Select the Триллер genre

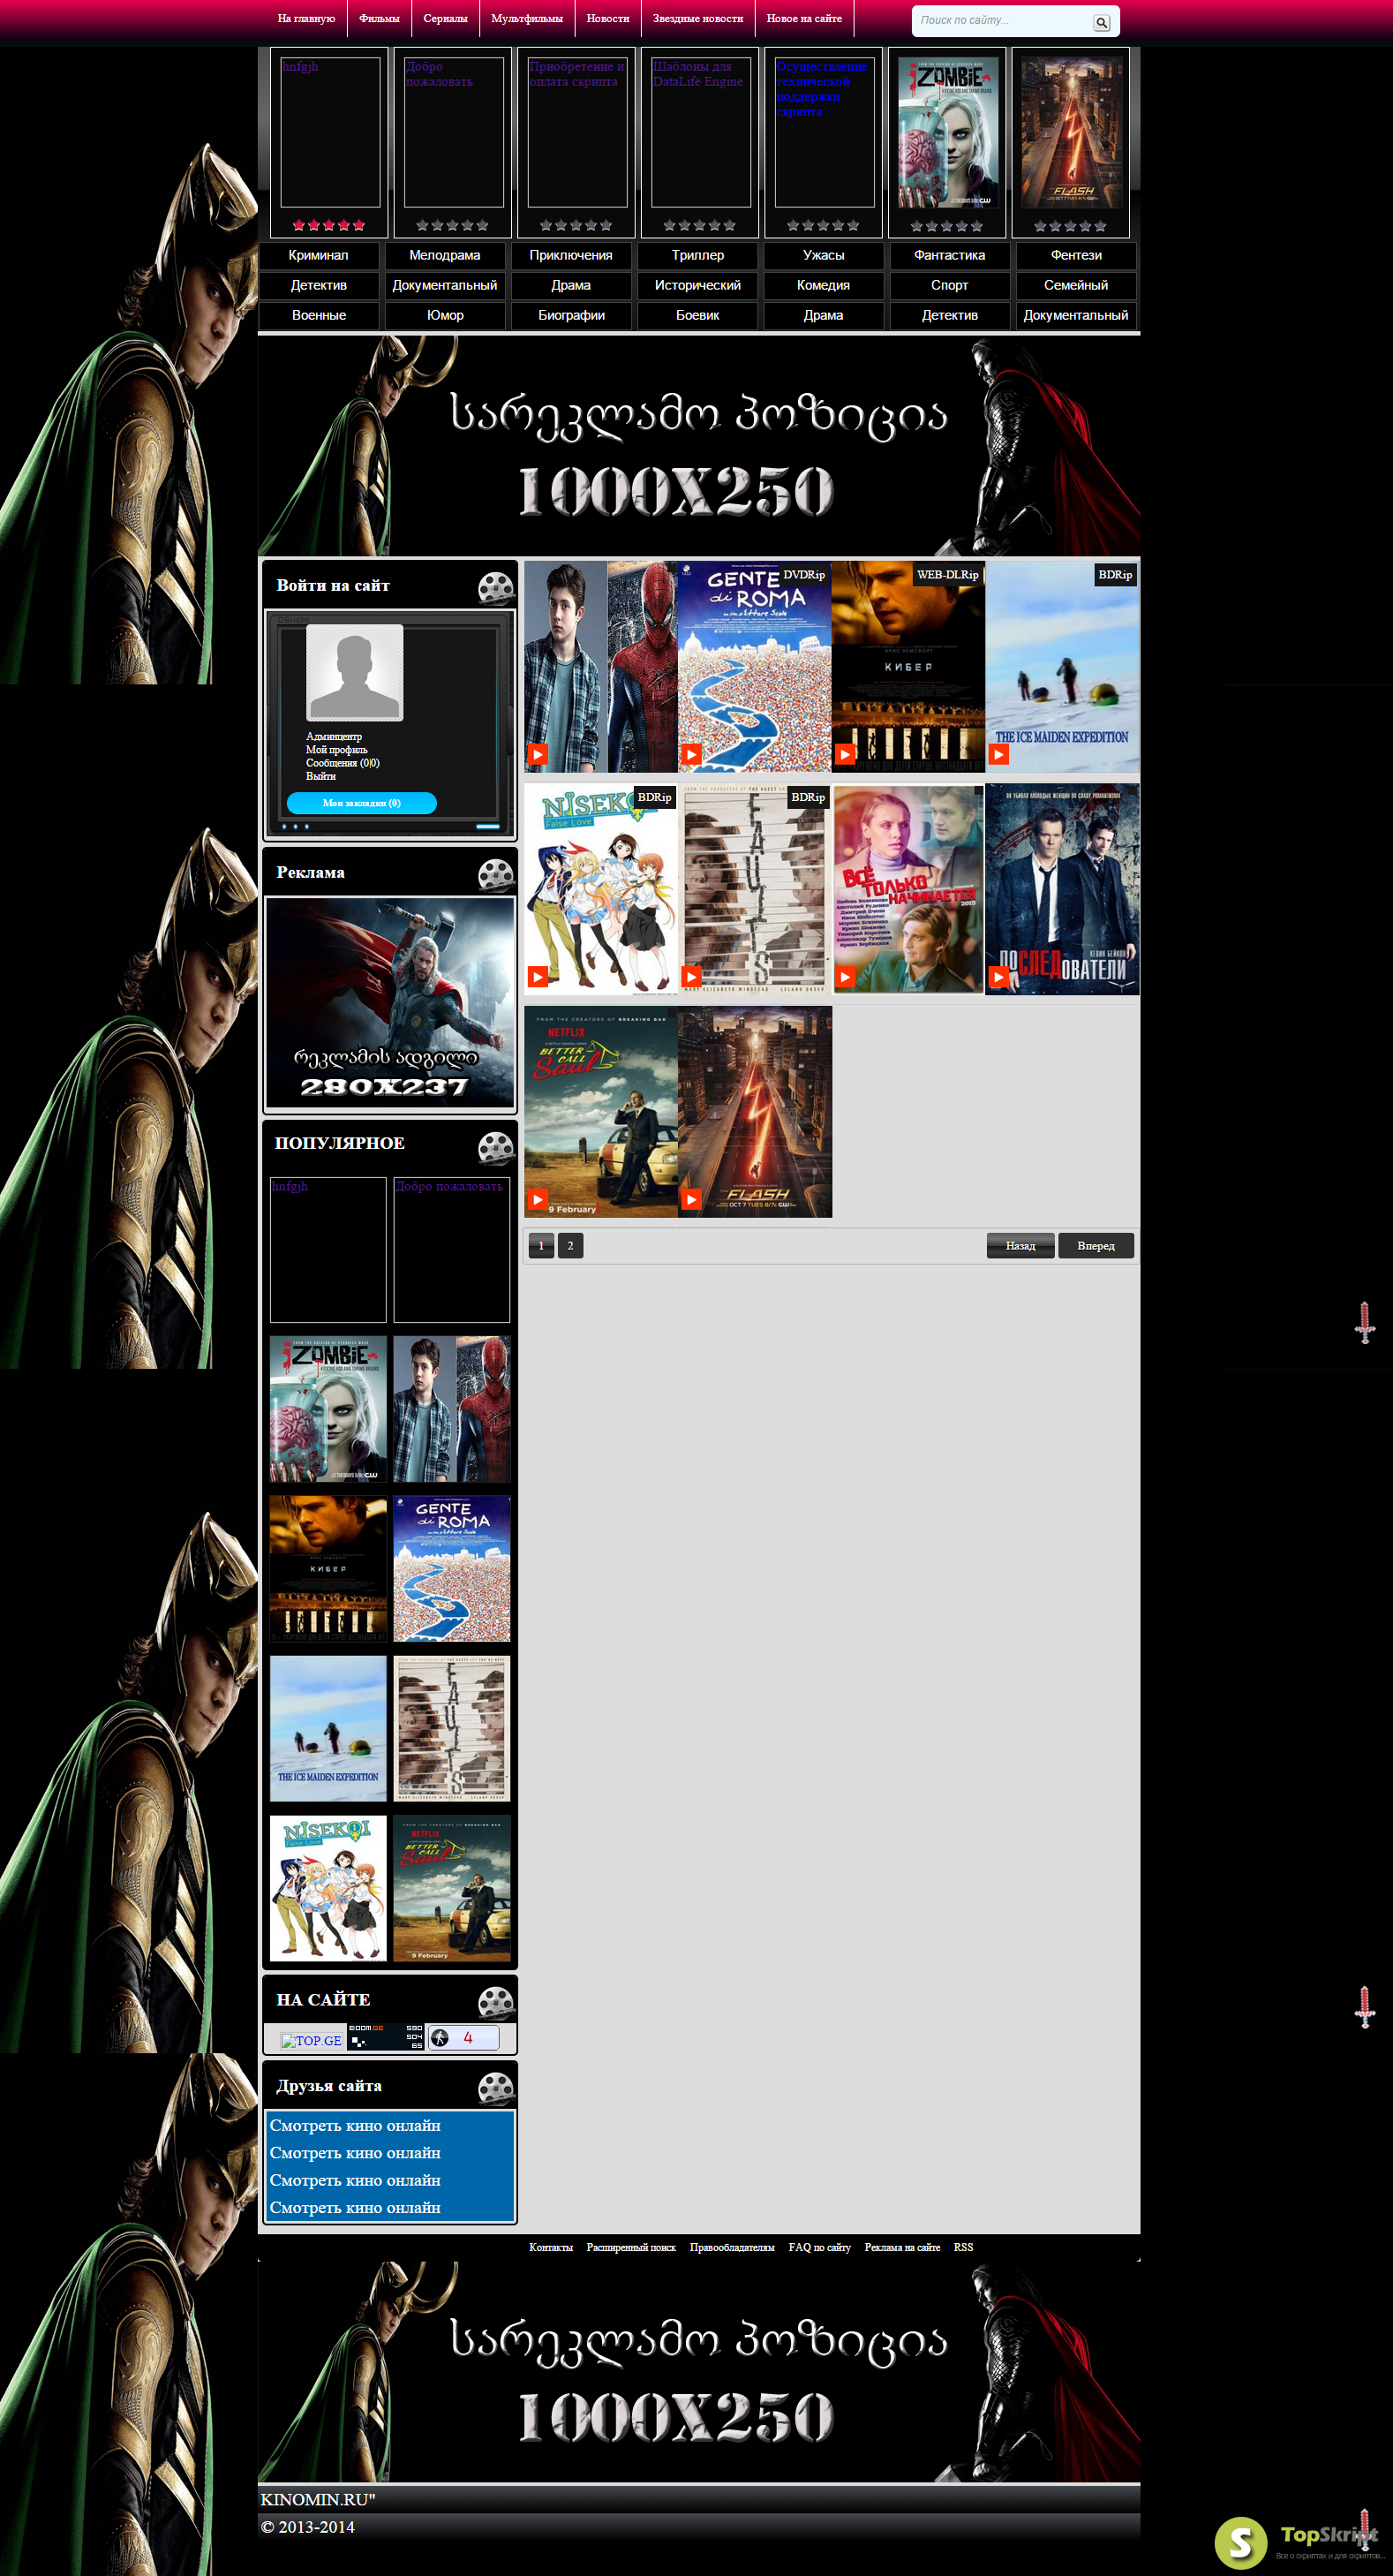point(697,255)
